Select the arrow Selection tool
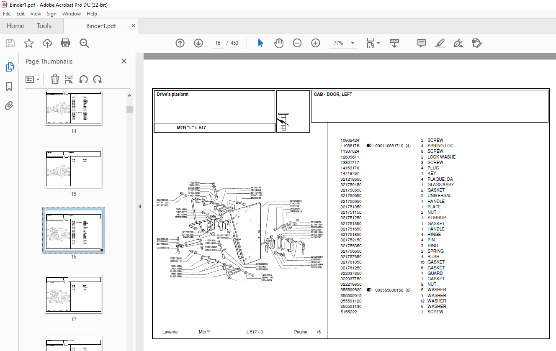556x351 pixels. click(x=260, y=43)
